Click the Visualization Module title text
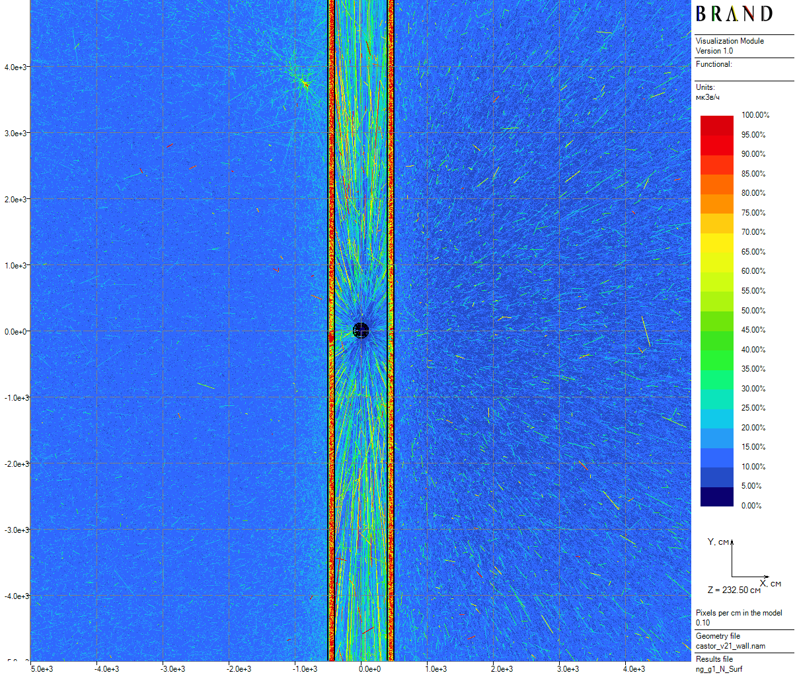 (x=730, y=41)
